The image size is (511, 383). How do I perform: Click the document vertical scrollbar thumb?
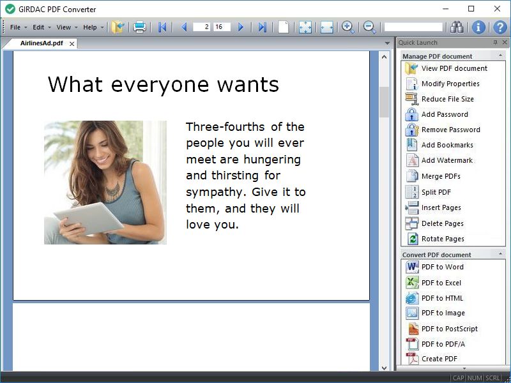(384, 102)
